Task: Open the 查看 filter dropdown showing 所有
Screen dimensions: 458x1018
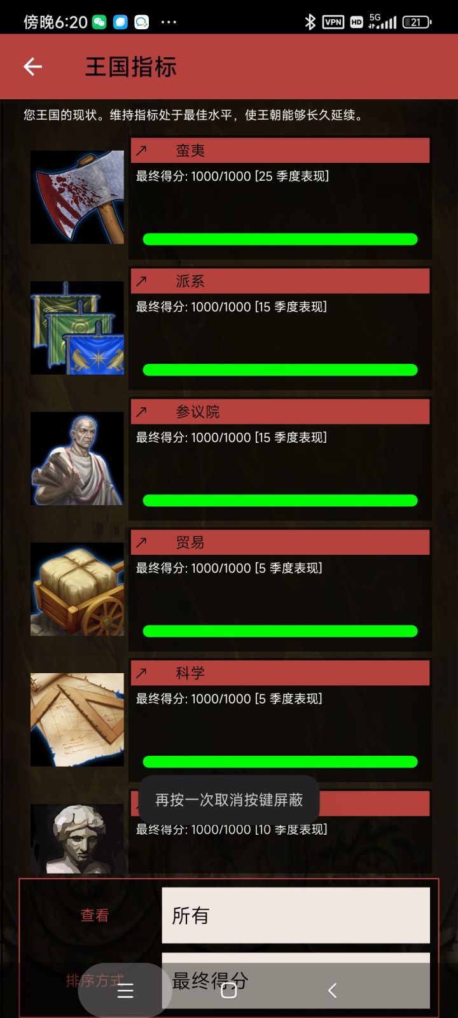Action: (x=296, y=915)
